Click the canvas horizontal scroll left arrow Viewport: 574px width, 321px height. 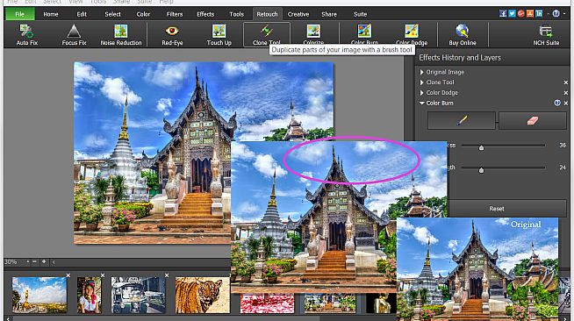54,261
